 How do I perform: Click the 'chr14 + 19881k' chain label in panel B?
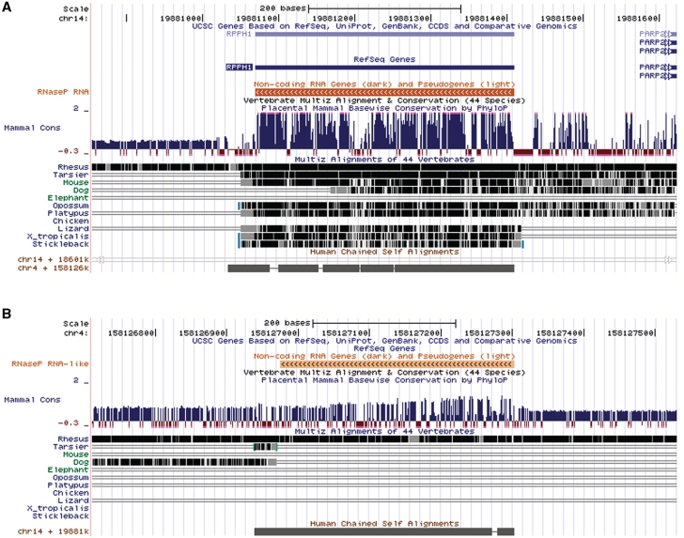point(54,531)
